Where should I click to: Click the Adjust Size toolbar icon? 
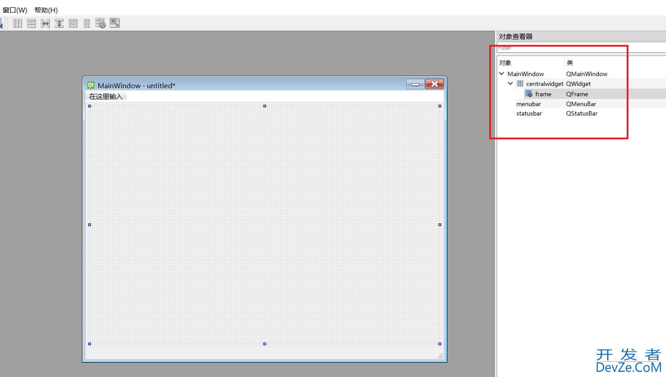[115, 23]
